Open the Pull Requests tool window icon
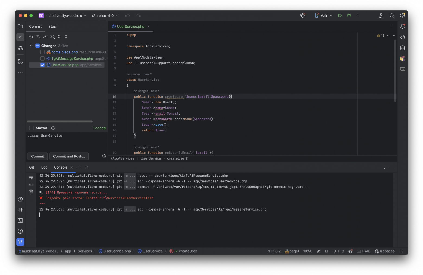 20,48
